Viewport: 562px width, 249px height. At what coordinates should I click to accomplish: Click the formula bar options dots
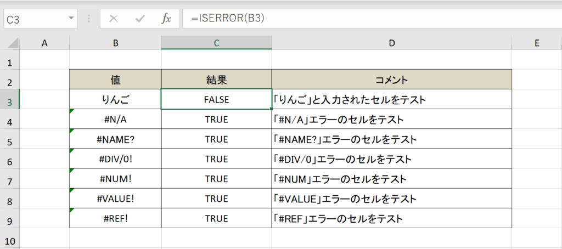coord(89,19)
